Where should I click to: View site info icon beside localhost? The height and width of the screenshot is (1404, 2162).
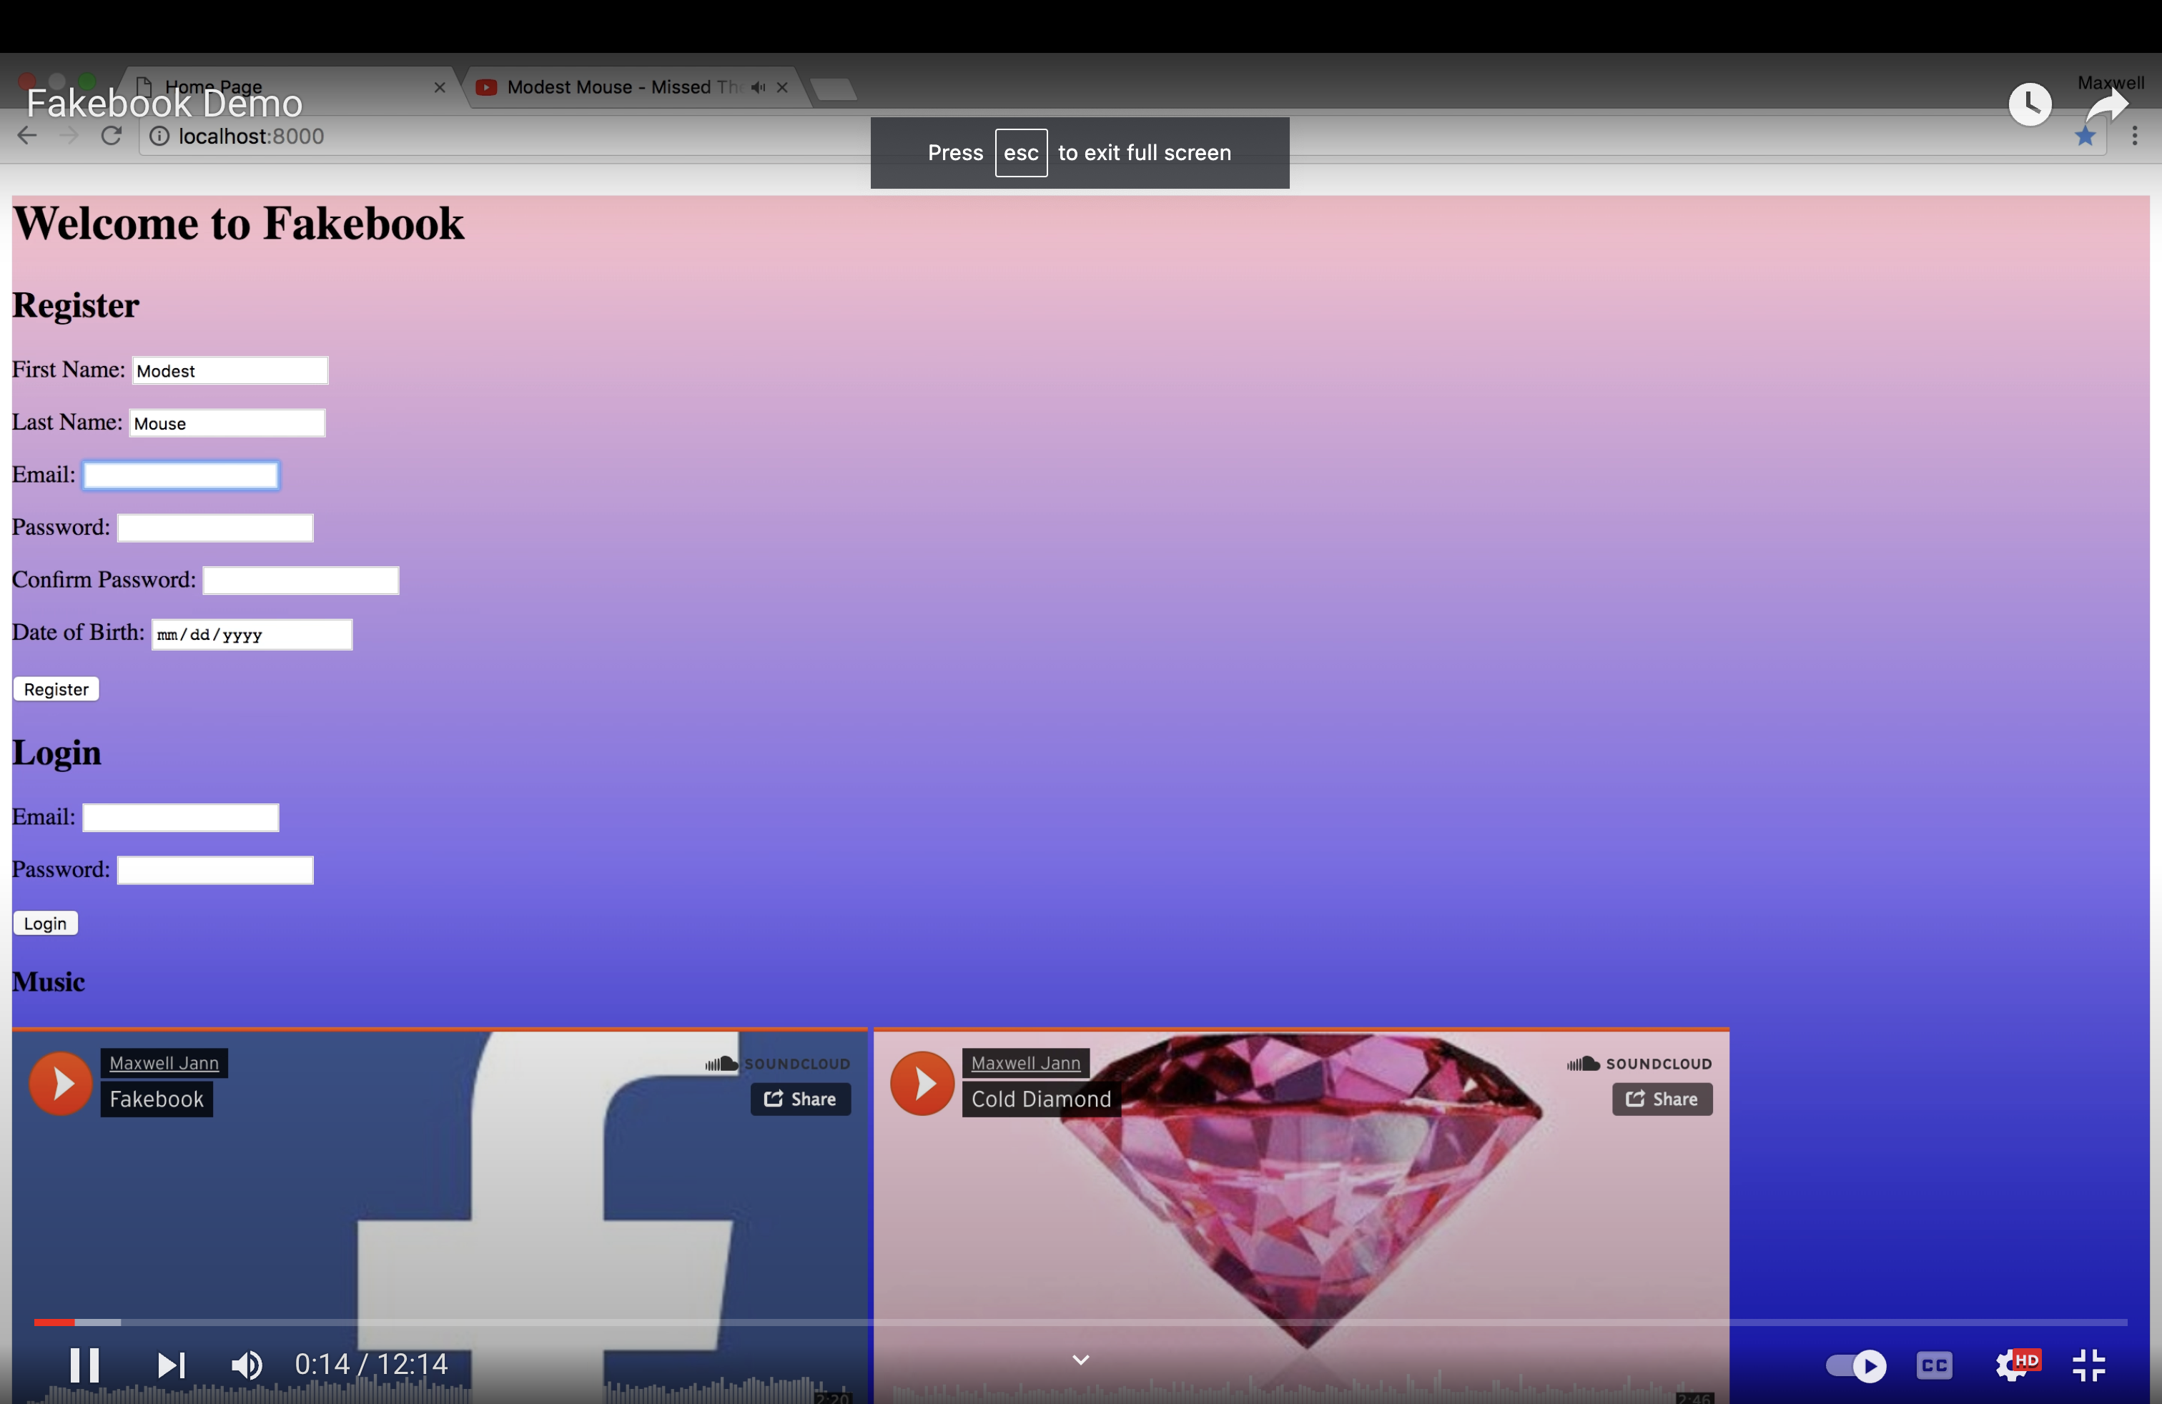click(159, 137)
